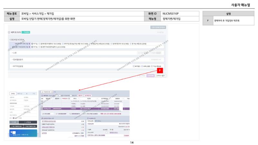Select 미가입 radio in second program row

pyautogui.click(x=32, y=47)
